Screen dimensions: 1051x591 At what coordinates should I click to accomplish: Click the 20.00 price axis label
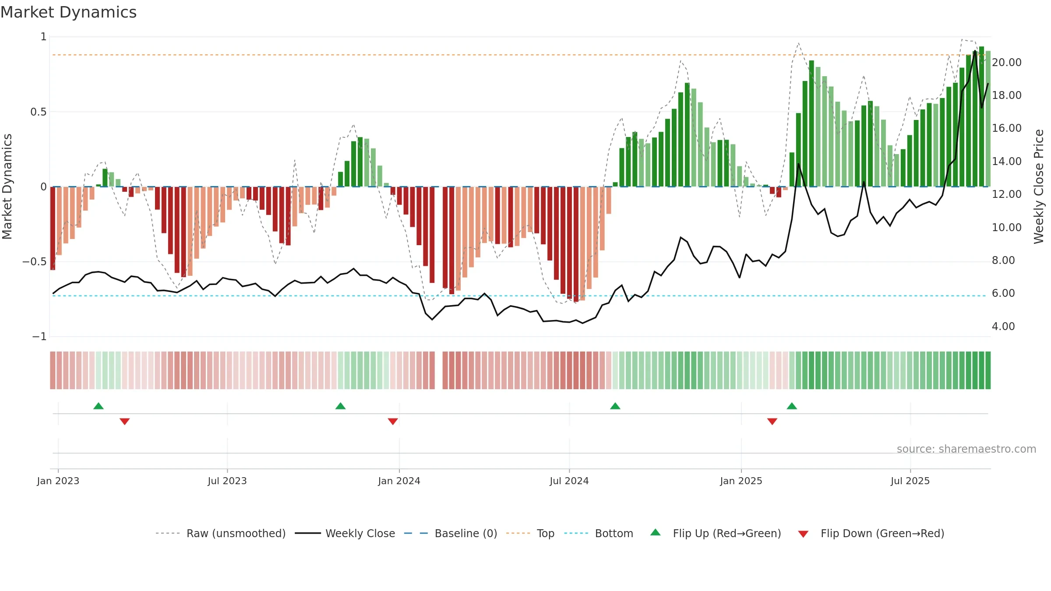1007,63
